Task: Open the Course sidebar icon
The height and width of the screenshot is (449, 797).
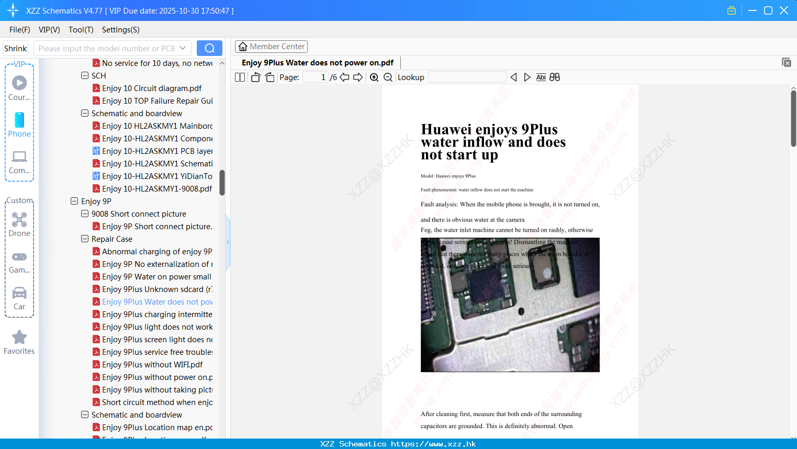Action: [x=19, y=88]
